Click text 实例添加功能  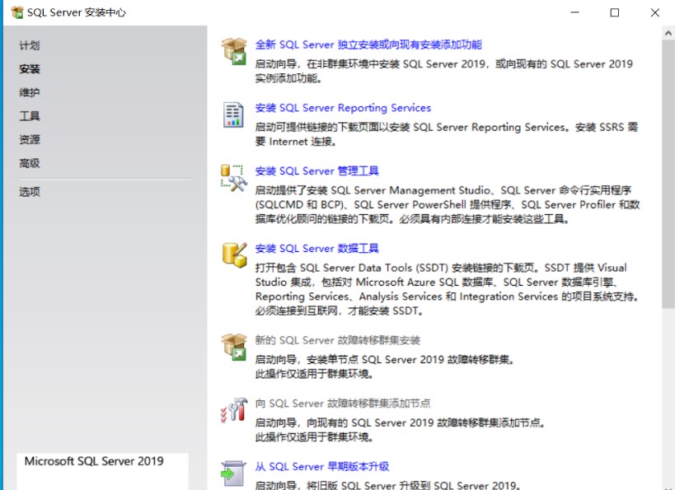288,78
